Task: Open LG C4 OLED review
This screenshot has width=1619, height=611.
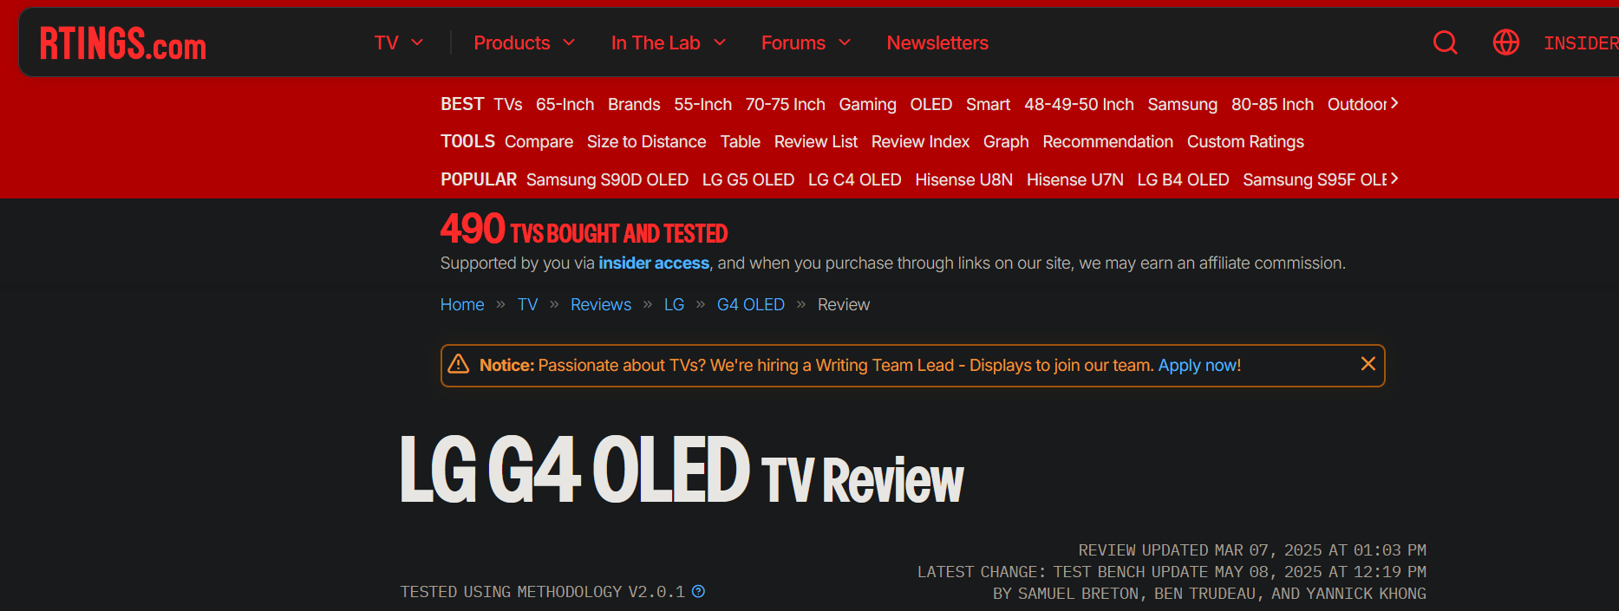Action: click(x=855, y=179)
